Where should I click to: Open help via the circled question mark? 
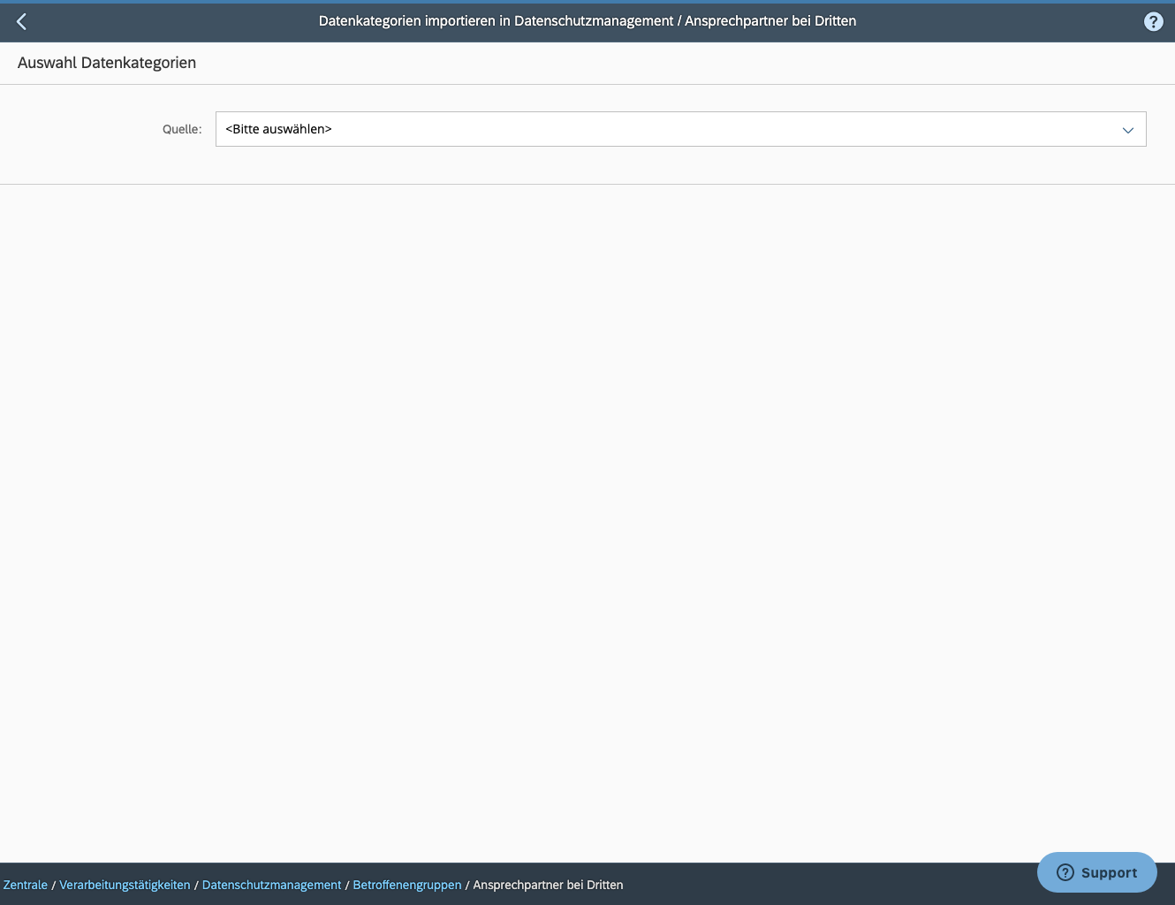tap(1153, 21)
